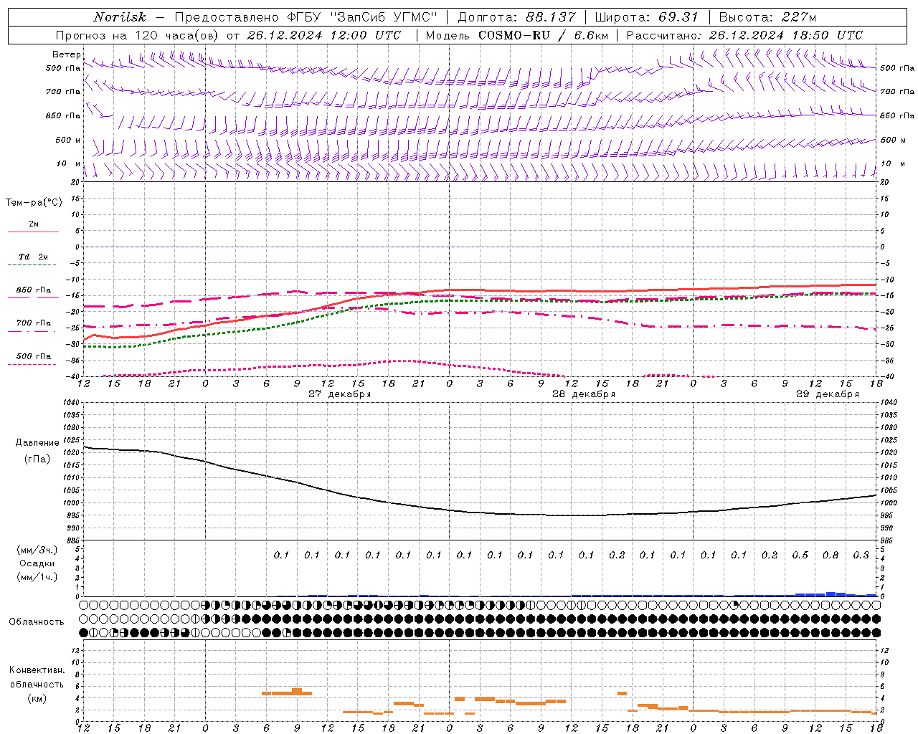
Task: Click the 0.3 precipitation value
Action: click(x=861, y=555)
